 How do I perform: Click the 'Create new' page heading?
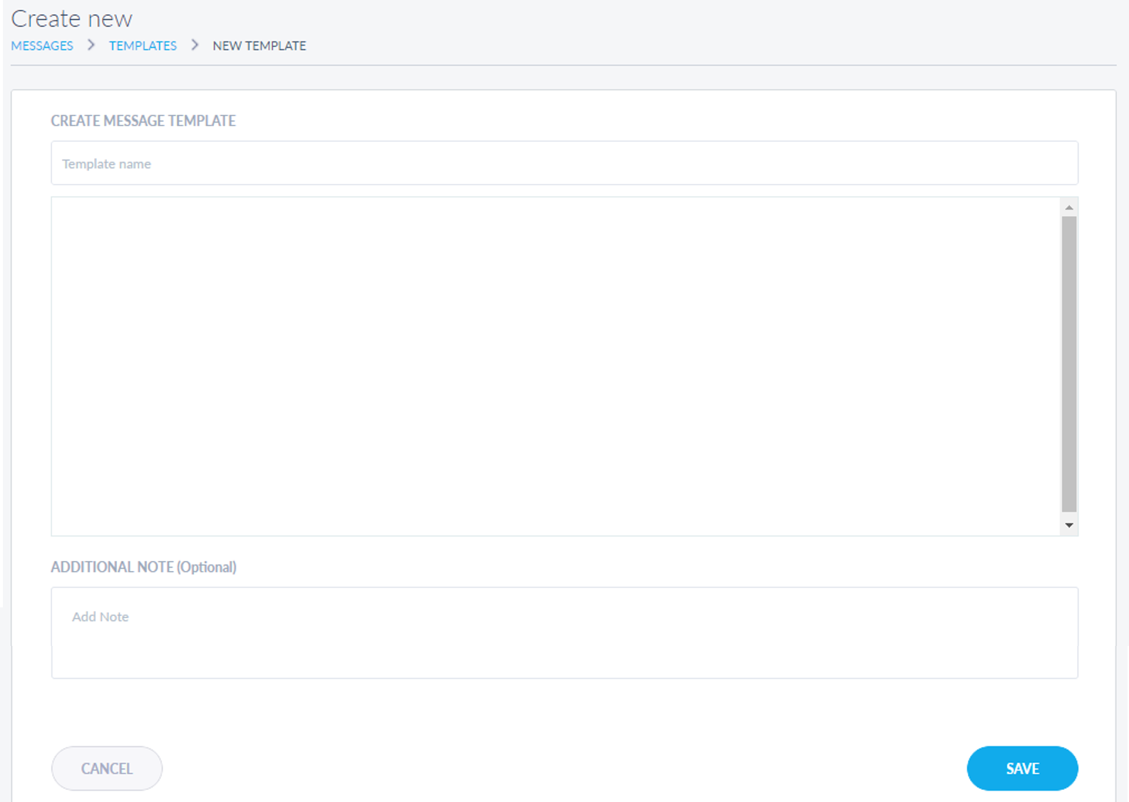(72, 19)
